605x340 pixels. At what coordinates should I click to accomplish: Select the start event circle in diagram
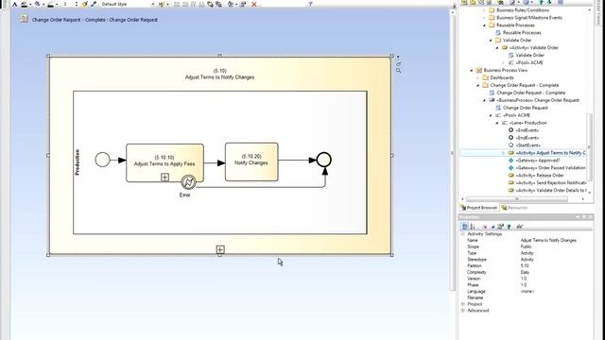pos(102,160)
